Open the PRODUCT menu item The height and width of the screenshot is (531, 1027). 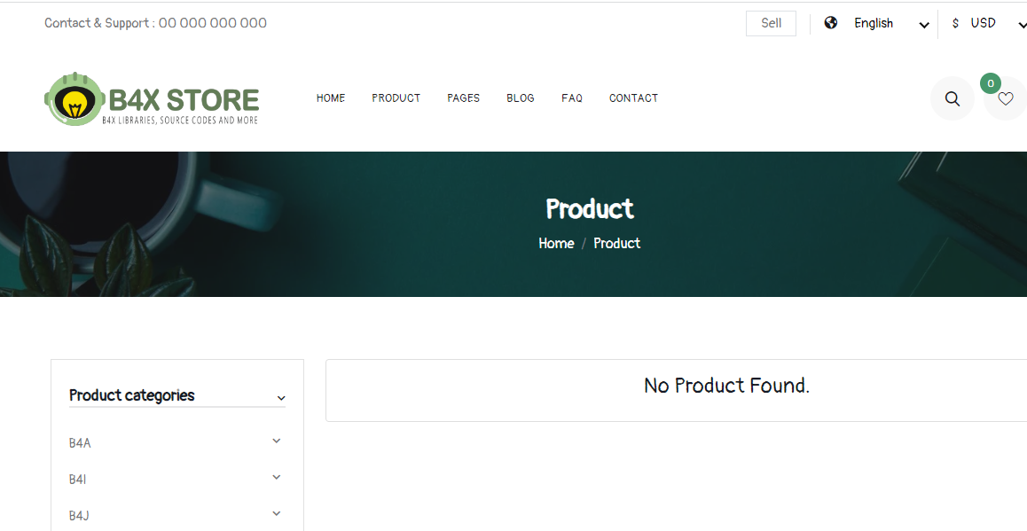click(396, 98)
